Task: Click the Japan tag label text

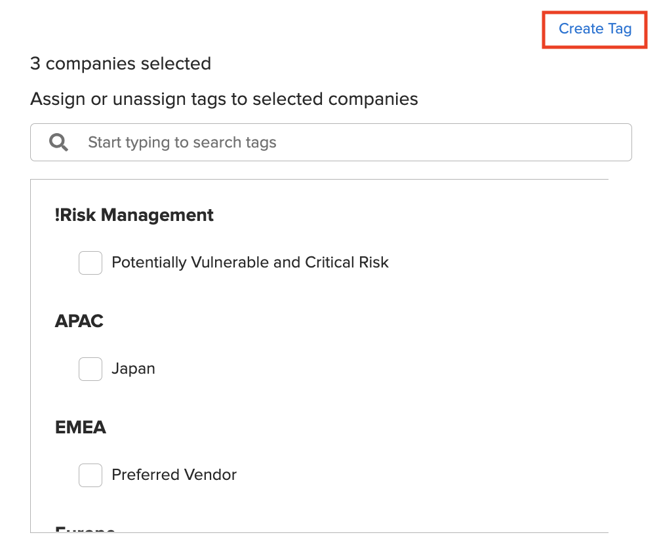Action: [x=133, y=368]
